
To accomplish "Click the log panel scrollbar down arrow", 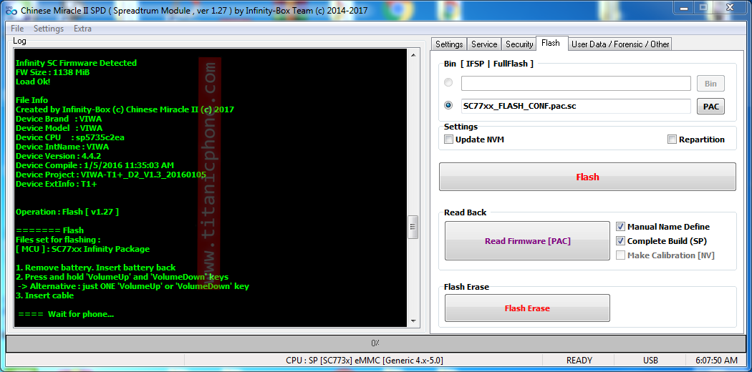I will pyautogui.click(x=413, y=321).
